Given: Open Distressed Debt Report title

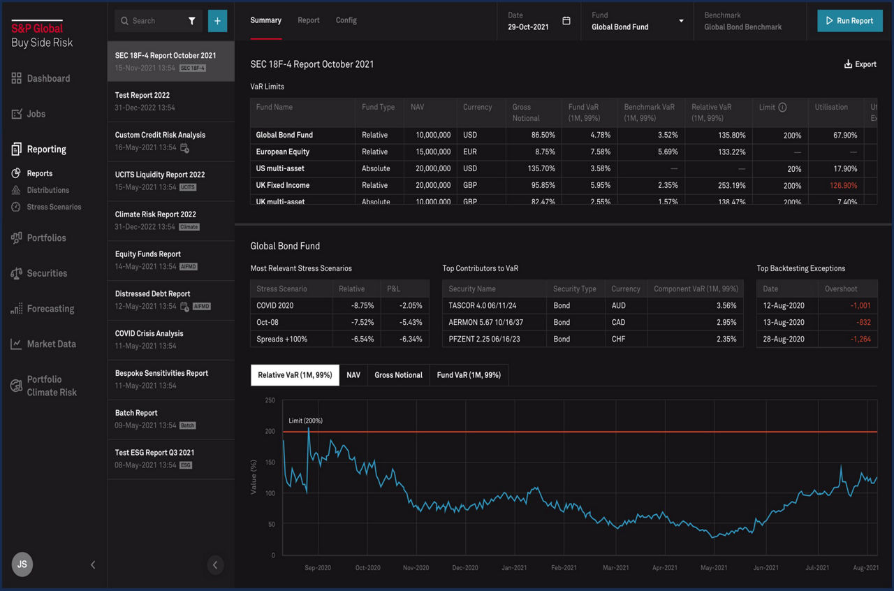Looking at the screenshot, I should 152,294.
